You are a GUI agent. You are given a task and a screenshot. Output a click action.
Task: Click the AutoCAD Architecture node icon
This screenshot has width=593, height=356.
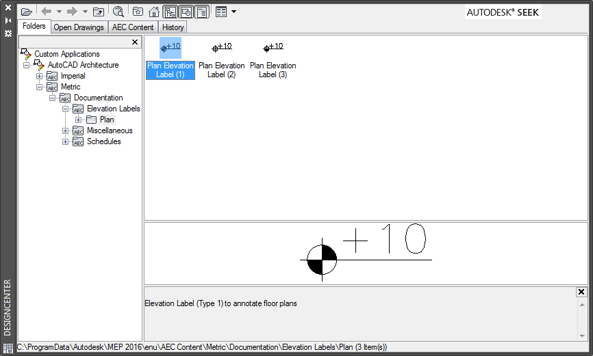pos(39,65)
